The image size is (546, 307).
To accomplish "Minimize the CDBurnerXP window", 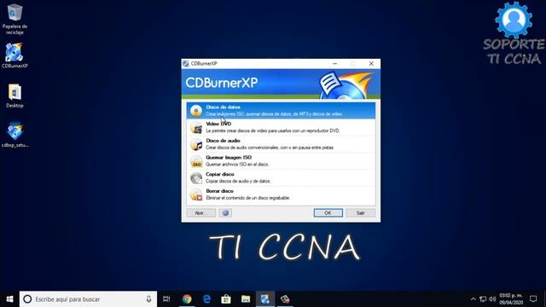I will point(334,64).
